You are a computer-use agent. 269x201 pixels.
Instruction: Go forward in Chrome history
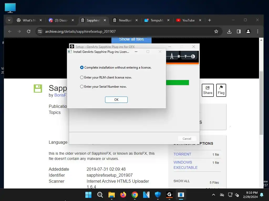point(19,31)
